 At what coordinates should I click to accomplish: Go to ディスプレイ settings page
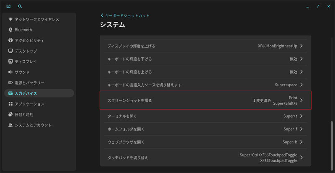[x=26, y=62]
